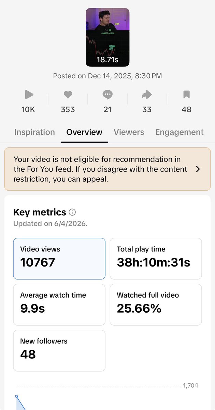215x410 pixels.
Task: Select the Watched full video card
Action: 156,305
